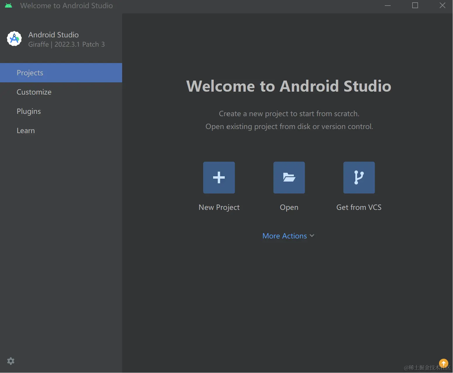The height and width of the screenshot is (373, 453).
Task: Click the 'Open existing project' description text
Action: pos(289,127)
